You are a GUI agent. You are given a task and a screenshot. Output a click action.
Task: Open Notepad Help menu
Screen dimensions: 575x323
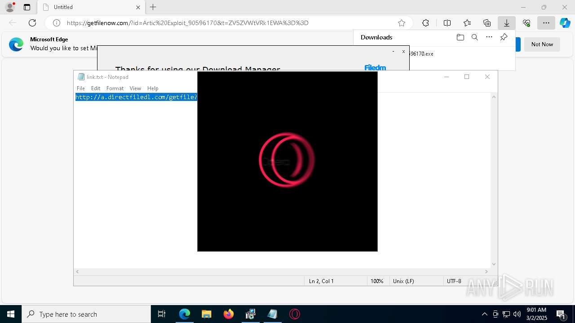click(153, 88)
